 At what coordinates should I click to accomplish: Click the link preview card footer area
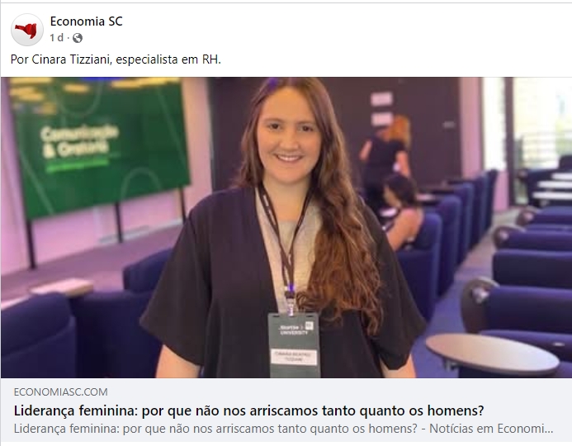[286, 410]
